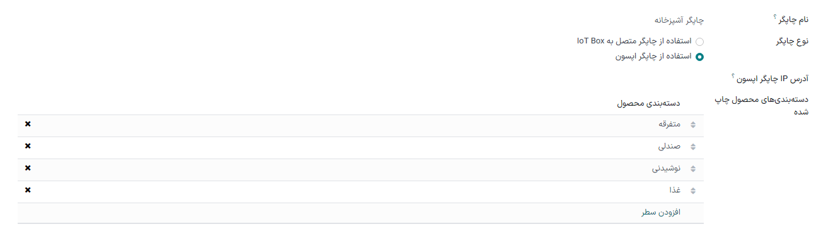
Task: Grab the sort handle beside متفرقه
Action: click(x=693, y=125)
